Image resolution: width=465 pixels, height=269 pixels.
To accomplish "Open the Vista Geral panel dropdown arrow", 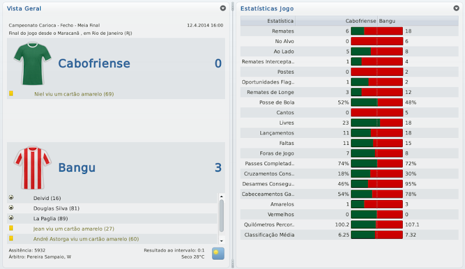I will pyautogui.click(x=223, y=9).
